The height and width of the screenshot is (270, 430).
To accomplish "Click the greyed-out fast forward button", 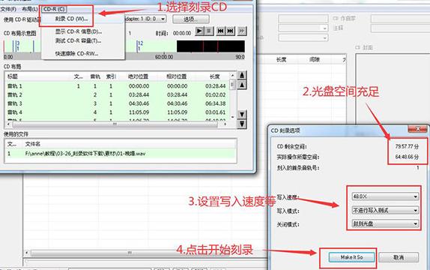I will pos(242,31).
